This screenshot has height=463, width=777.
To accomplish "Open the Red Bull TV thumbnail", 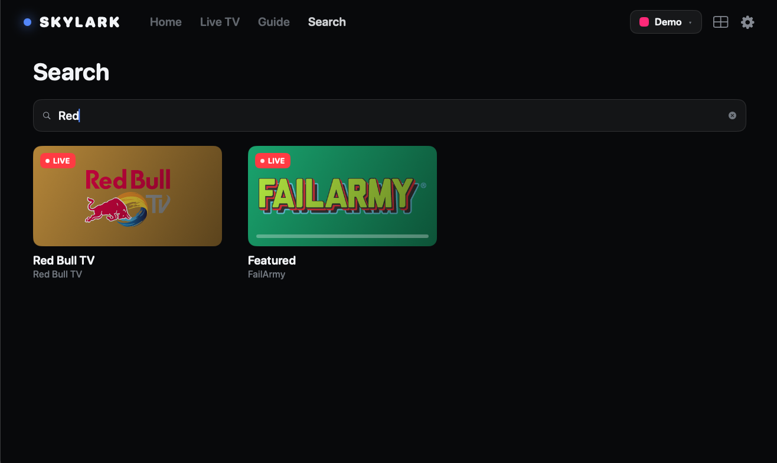I will 128,196.
